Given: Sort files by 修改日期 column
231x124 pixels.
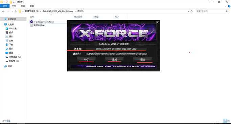Looking at the screenshot, I should point(78,17).
